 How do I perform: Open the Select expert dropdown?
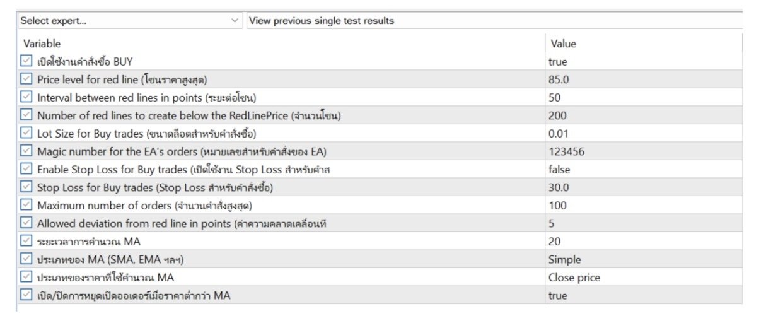(129, 21)
